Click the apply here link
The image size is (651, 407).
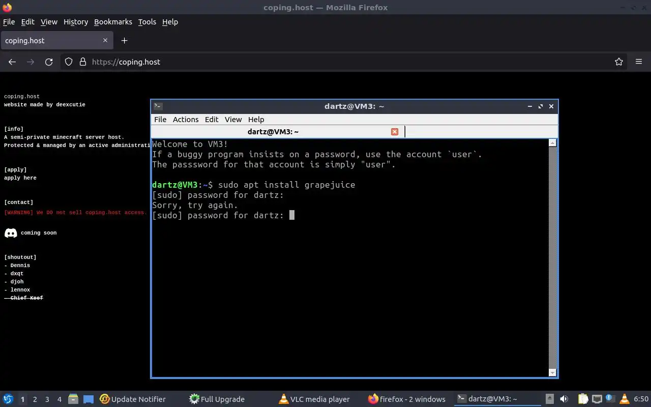(x=20, y=178)
